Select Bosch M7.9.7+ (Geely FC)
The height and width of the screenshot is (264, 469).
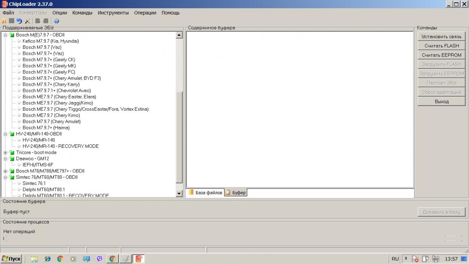48,72
